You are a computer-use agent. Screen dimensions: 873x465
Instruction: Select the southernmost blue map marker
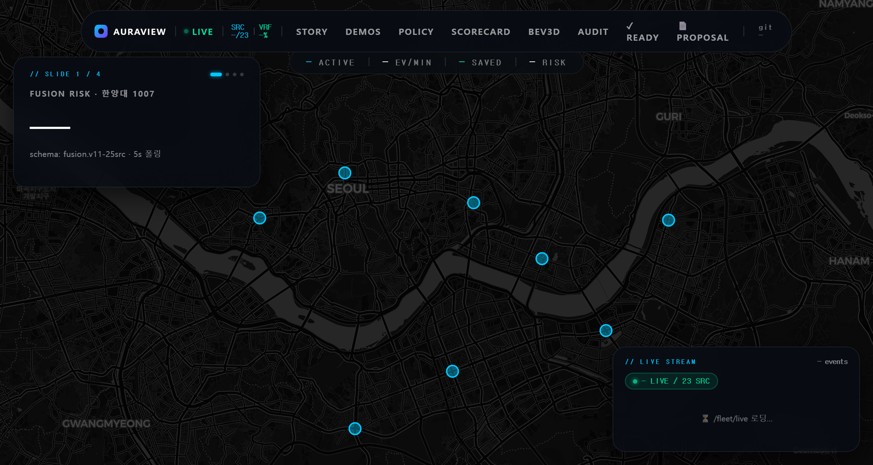pyautogui.click(x=355, y=429)
